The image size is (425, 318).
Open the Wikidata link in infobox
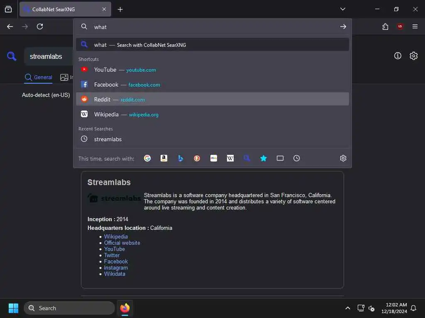(x=115, y=274)
